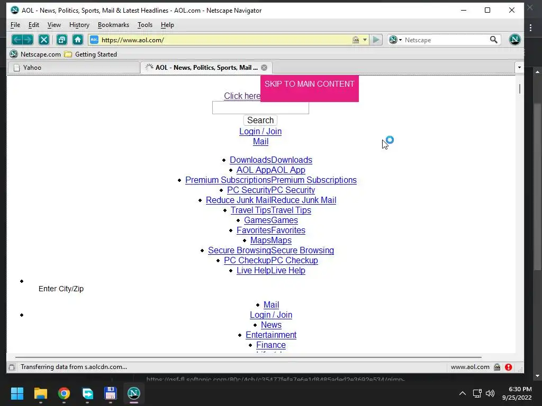
Task: Open the floppy disk app in taskbar
Action: tap(110, 393)
